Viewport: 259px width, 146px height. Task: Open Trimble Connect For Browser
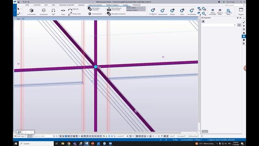click(153, 12)
